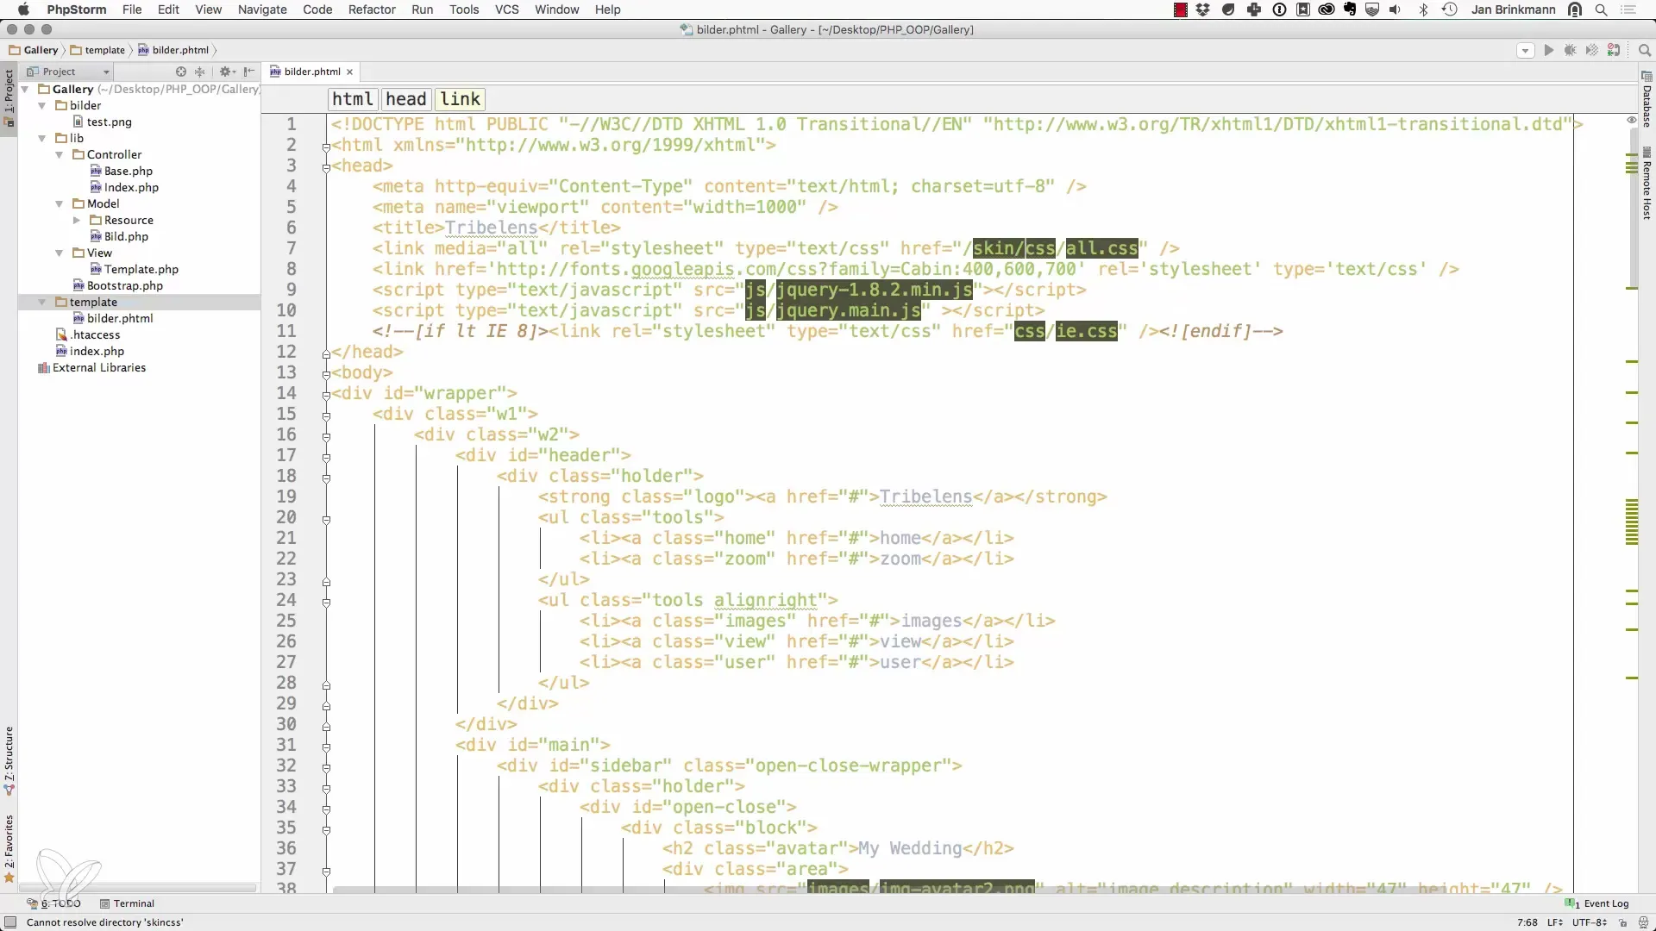Change LF line separator
Screen dimensions: 1656x931
1555,922
